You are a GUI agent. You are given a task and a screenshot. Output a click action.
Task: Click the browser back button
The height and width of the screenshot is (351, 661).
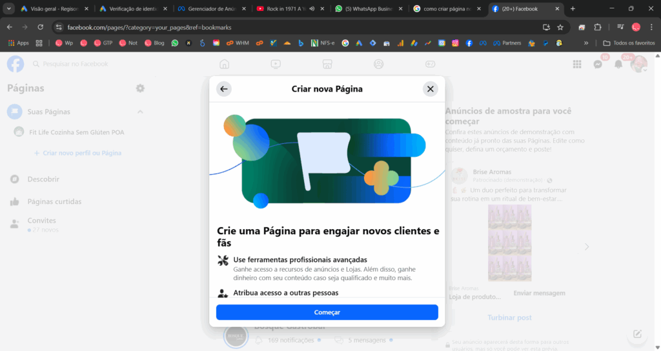click(9, 27)
